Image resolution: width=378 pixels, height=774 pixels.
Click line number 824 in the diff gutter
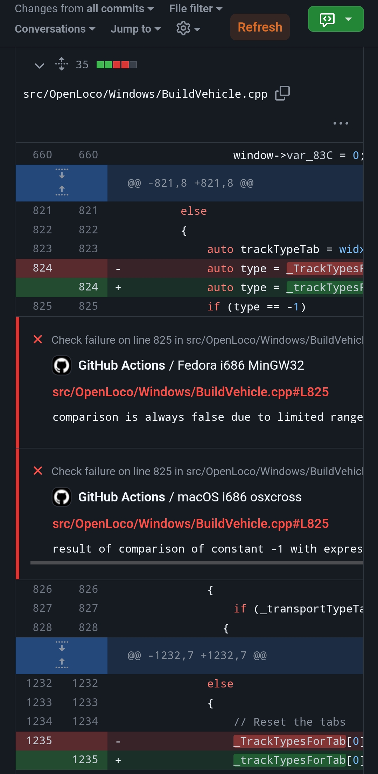[x=42, y=268]
